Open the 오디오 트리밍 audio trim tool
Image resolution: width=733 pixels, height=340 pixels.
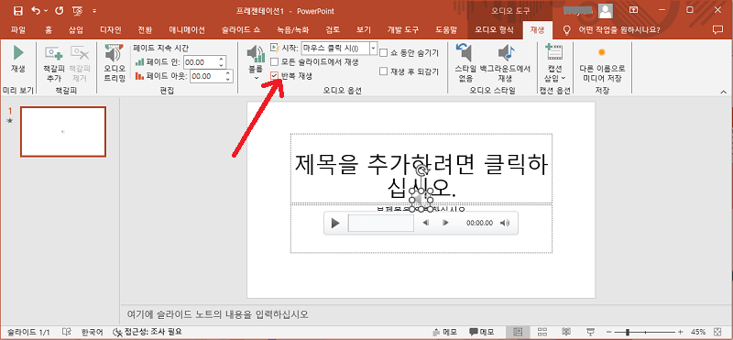pos(115,63)
